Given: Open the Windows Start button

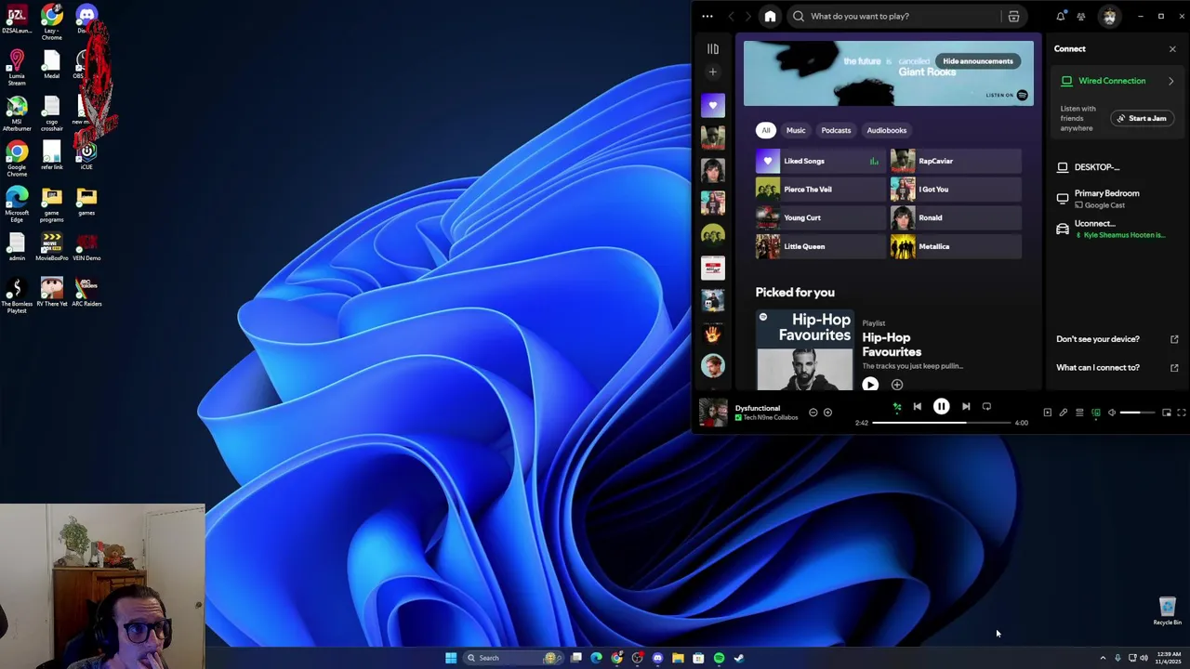Looking at the screenshot, I should [451, 658].
